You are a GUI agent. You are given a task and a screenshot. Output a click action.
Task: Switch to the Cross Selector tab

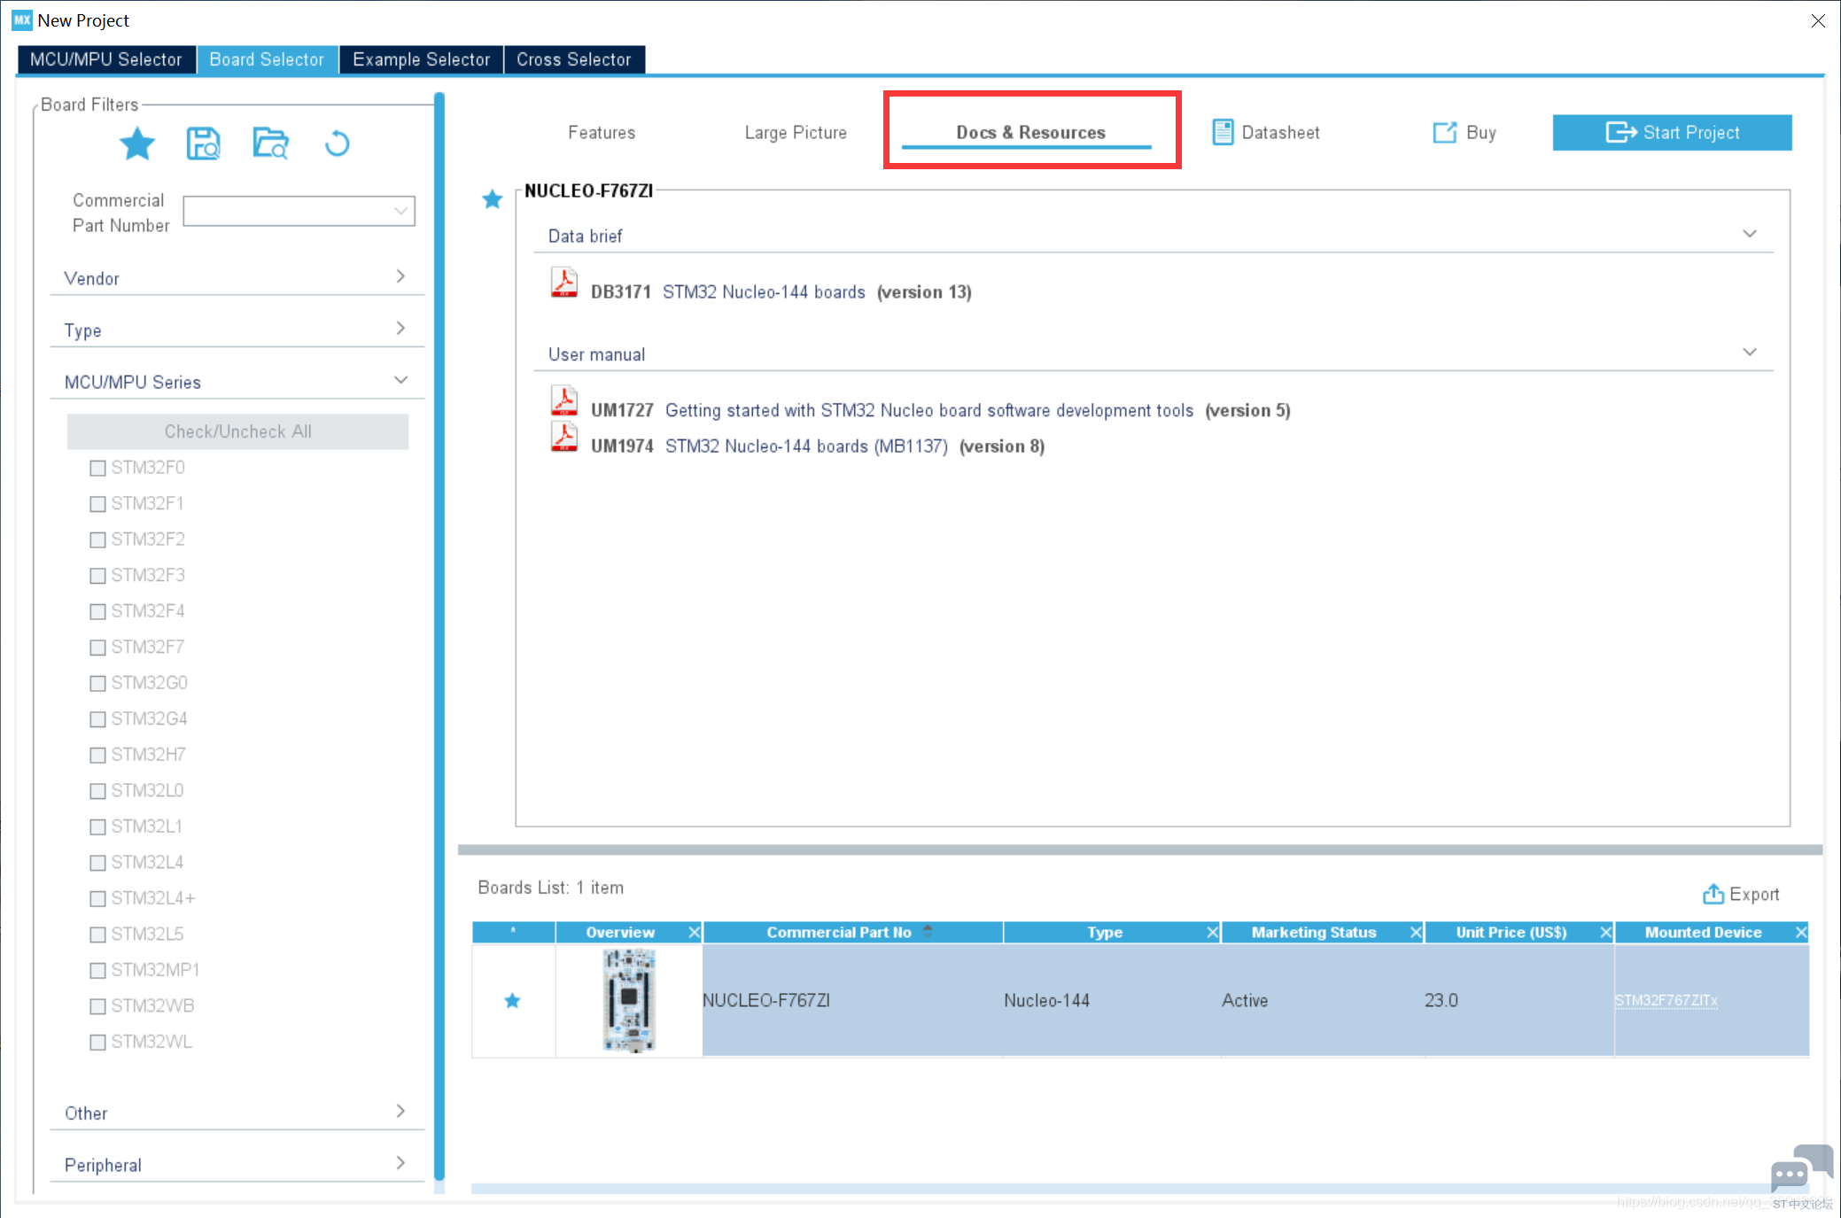pos(574,59)
